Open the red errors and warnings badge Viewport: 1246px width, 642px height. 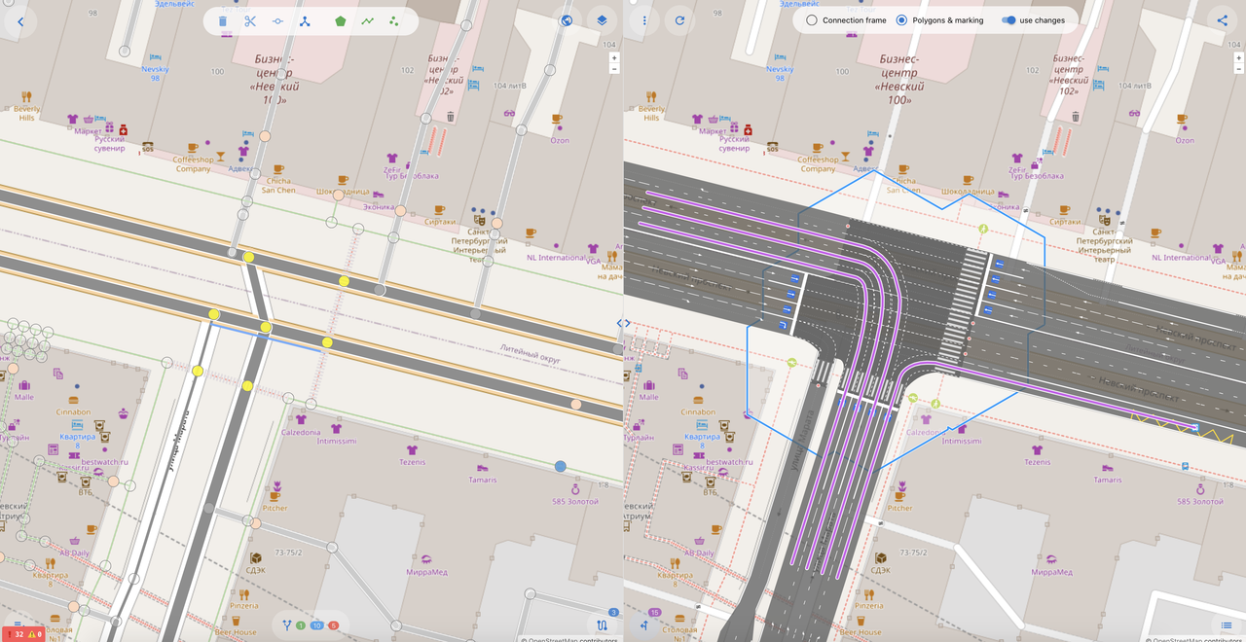(21, 634)
